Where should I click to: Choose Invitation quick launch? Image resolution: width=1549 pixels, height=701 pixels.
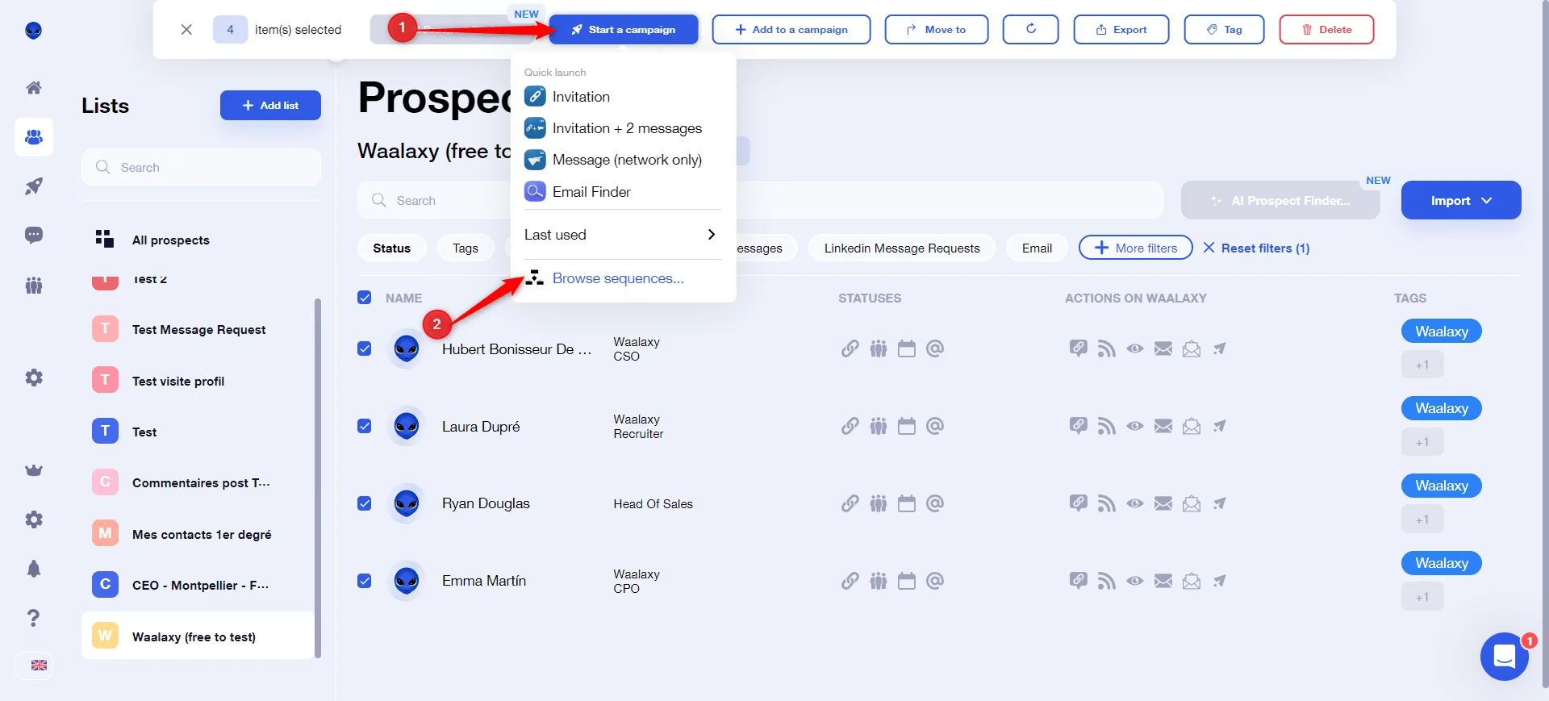click(621, 97)
